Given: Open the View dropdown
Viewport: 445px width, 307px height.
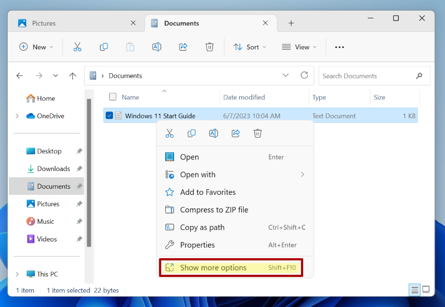Looking at the screenshot, I should click(299, 47).
